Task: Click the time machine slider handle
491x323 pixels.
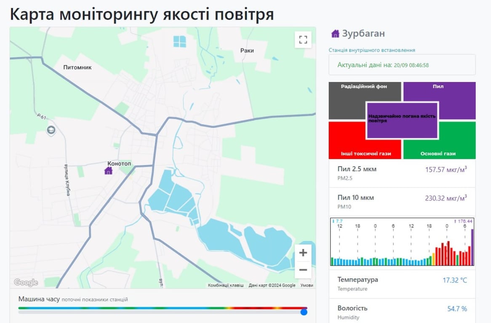Action: point(304,312)
